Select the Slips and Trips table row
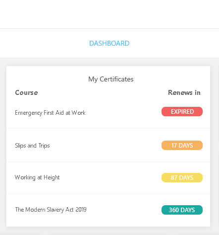The image size is (219, 235). 109,145
